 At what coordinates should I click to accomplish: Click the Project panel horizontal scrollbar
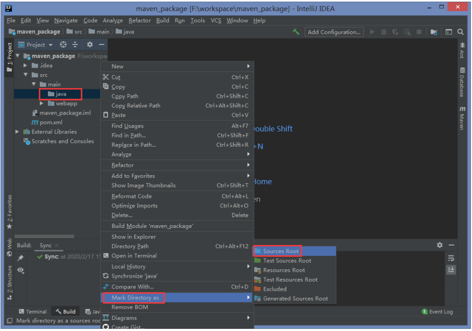44,236
